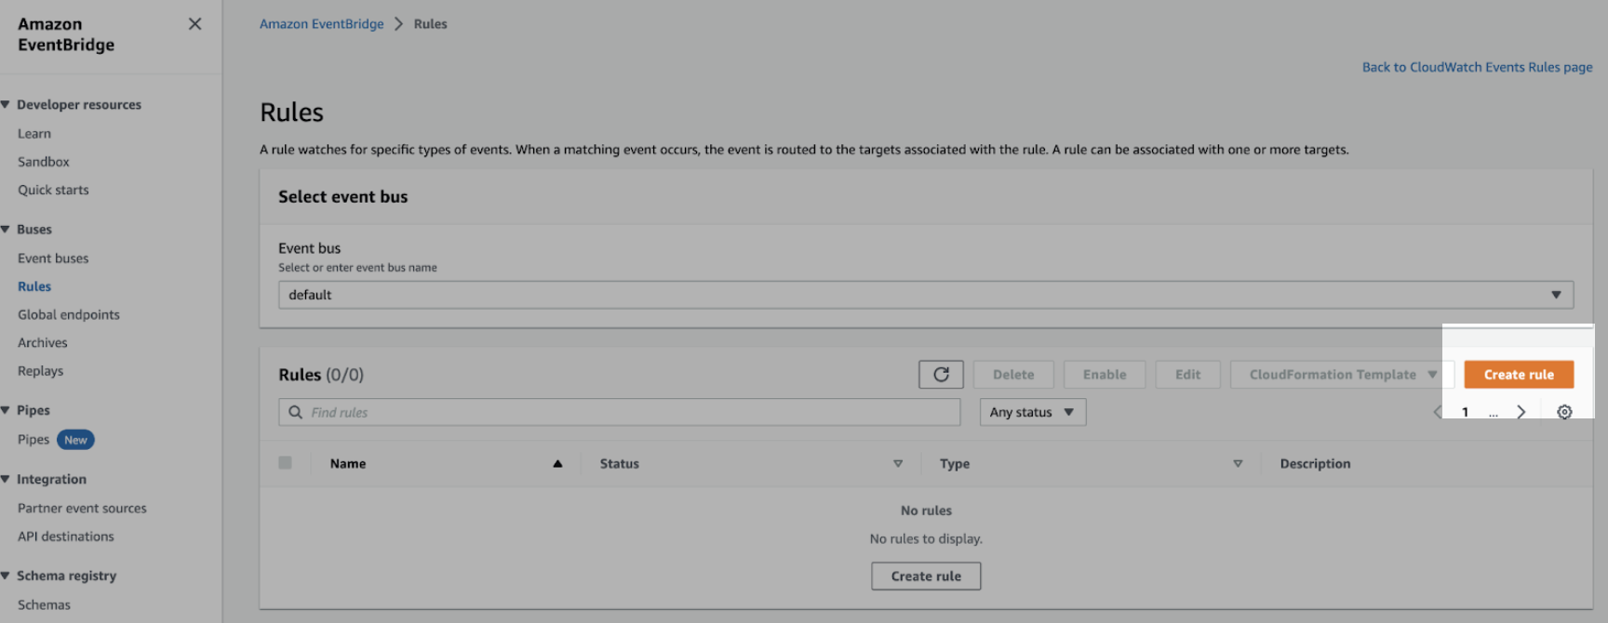Open Global endpoints page
This screenshot has width=1608, height=623.
pos(69,314)
